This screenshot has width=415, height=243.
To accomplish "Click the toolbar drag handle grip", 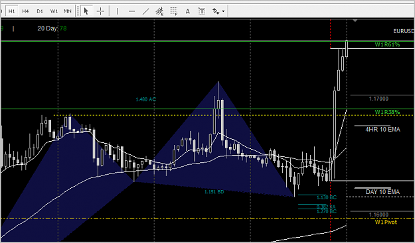I will [78, 11].
